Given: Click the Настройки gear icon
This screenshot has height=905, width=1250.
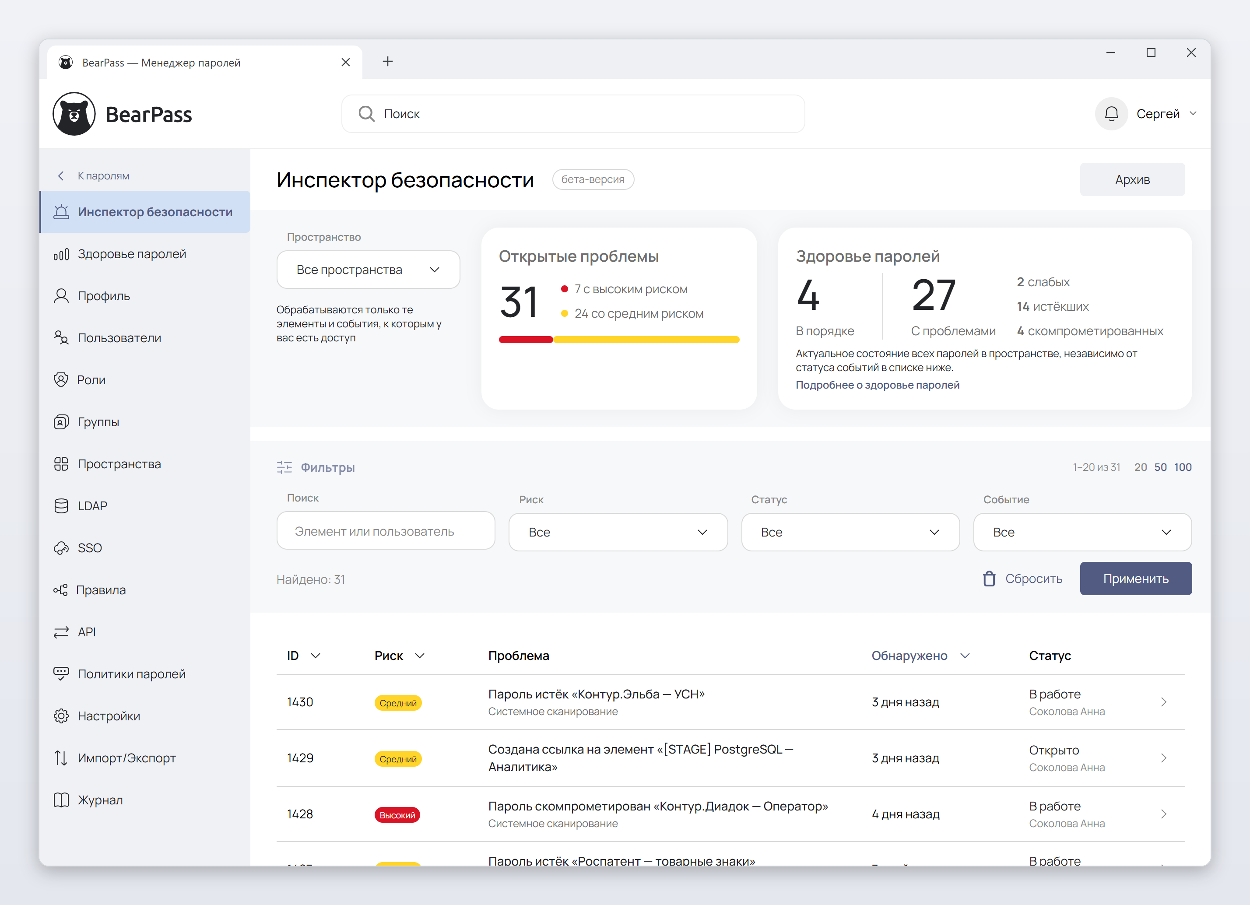Looking at the screenshot, I should 61,716.
